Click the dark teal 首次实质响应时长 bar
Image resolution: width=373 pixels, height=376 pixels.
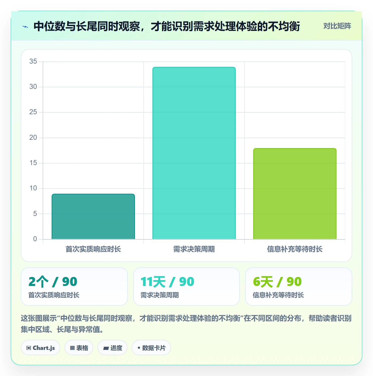pos(93,216)
